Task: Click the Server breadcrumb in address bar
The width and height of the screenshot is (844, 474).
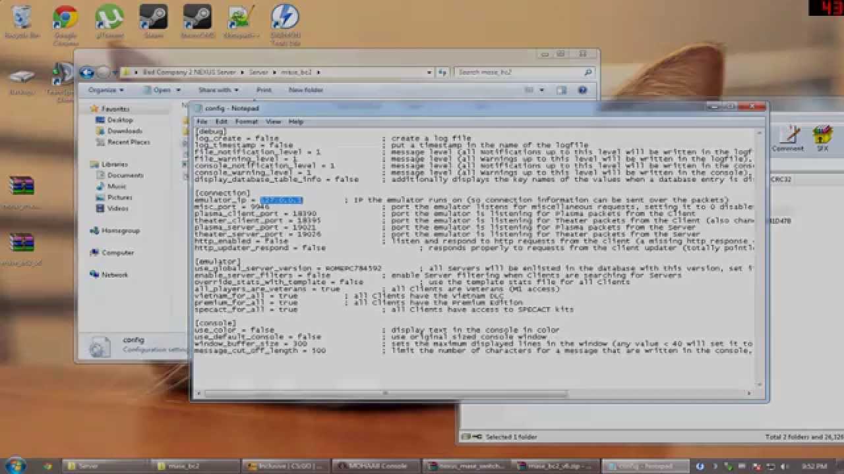Action: pos(258,72)
